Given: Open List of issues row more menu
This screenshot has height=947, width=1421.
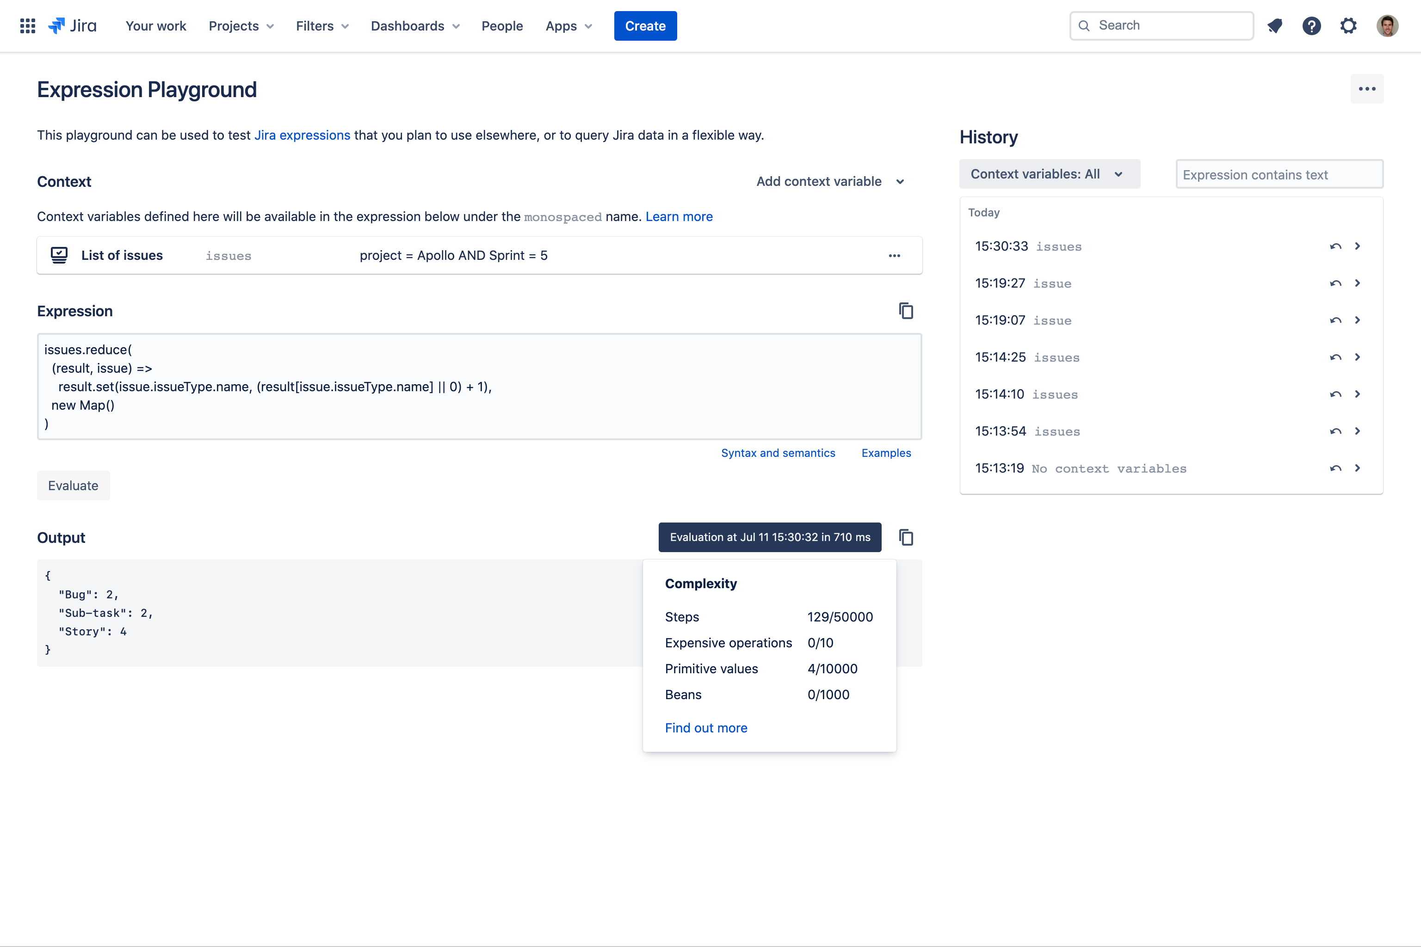Looking at the screenshot, I should 894,255.
